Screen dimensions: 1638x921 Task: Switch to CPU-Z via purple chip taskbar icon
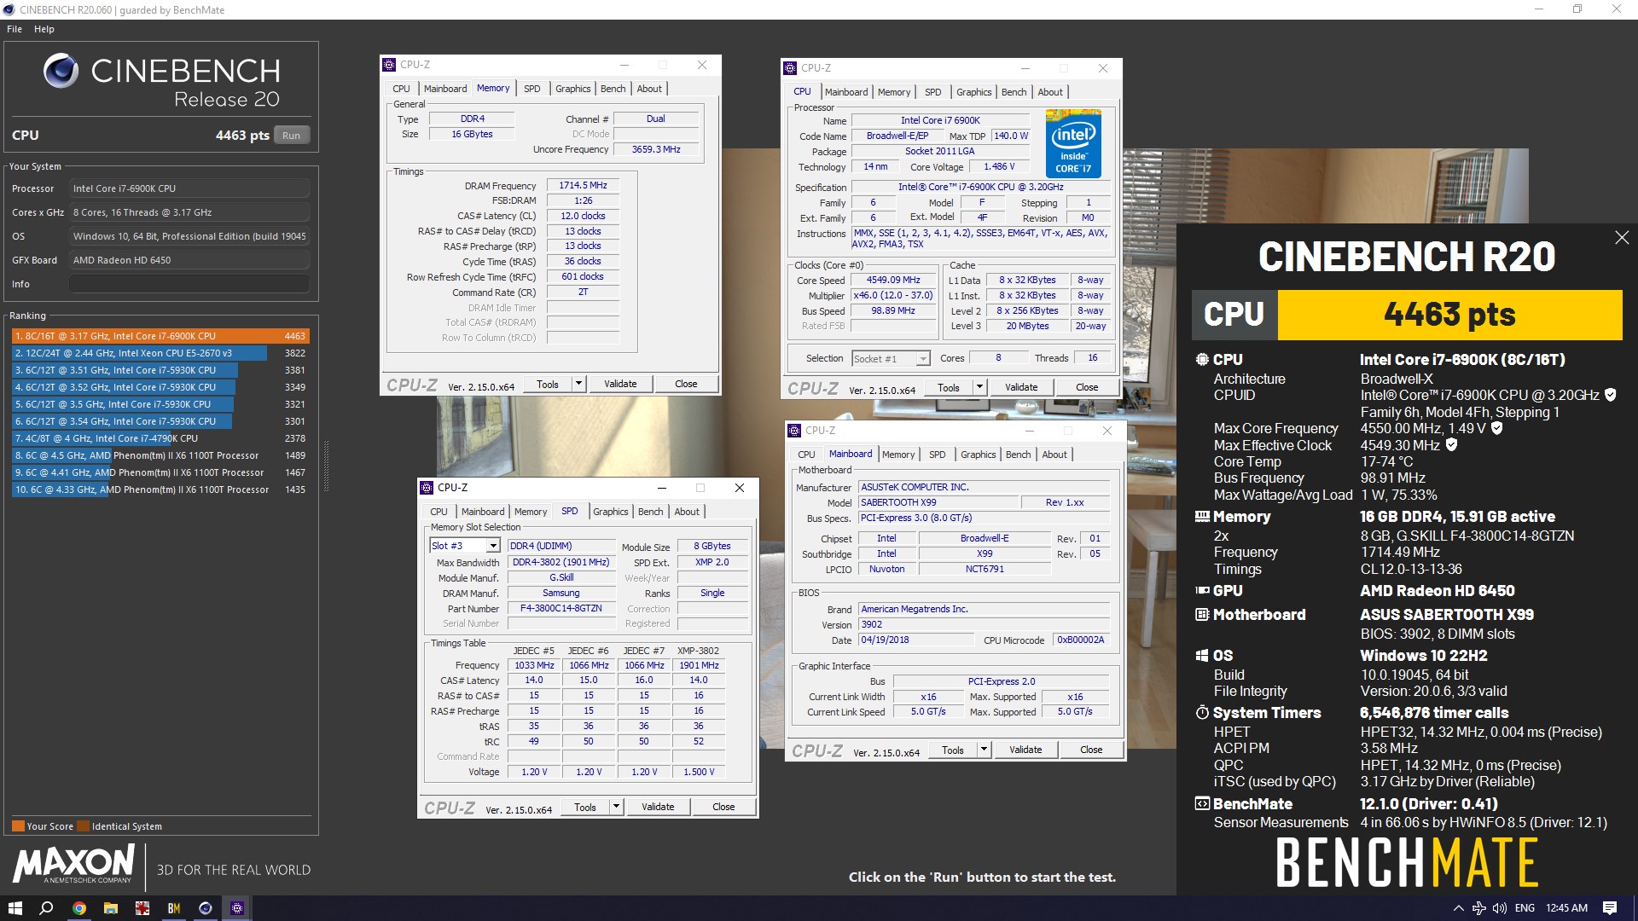[237, 908]
